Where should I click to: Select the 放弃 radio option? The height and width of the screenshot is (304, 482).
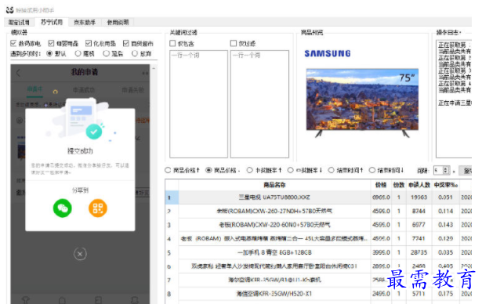point(135,53)
